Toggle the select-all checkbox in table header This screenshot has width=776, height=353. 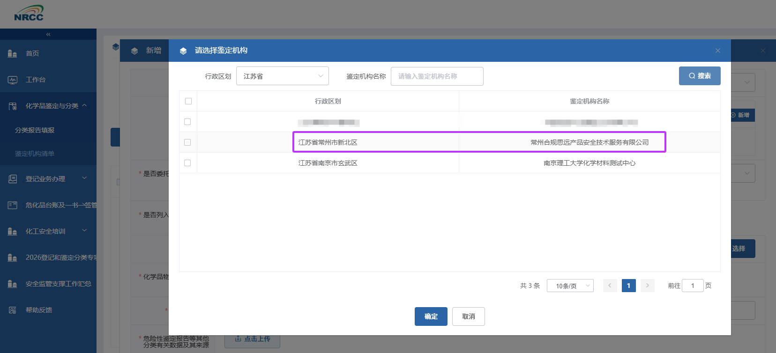[188, 101]
